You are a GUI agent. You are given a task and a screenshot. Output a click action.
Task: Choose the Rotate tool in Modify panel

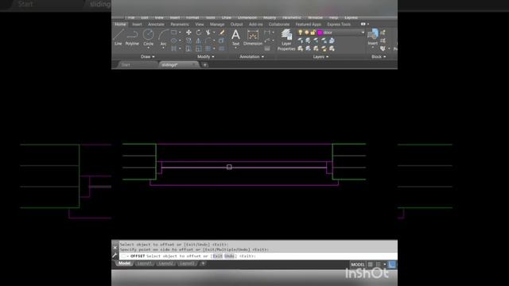point(199,33)
